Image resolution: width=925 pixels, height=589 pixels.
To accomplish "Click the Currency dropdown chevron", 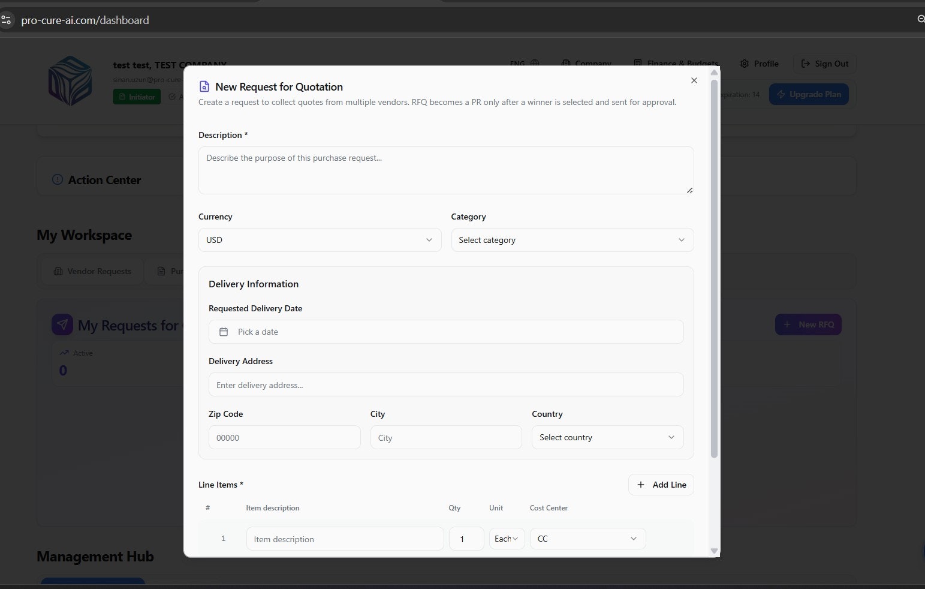I will (429, 240).
